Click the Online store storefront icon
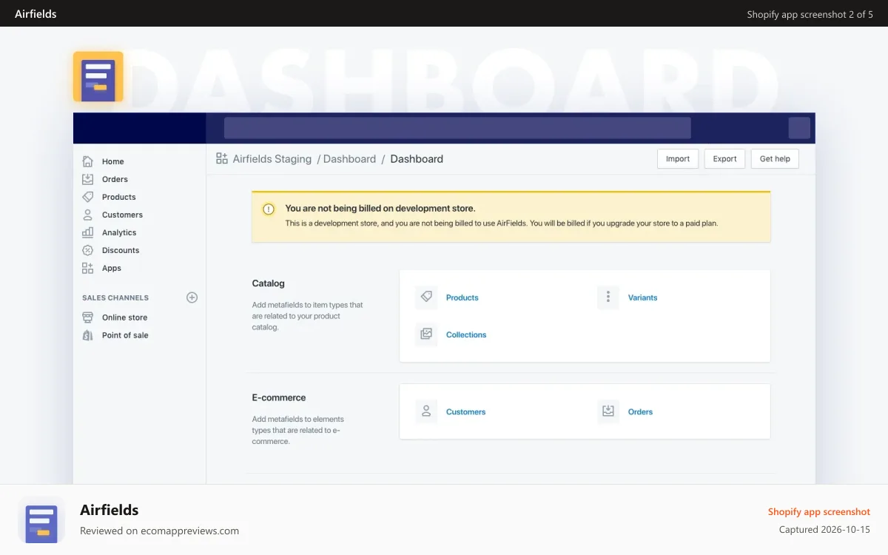This screenshot has height=555, width=888. 87,317
